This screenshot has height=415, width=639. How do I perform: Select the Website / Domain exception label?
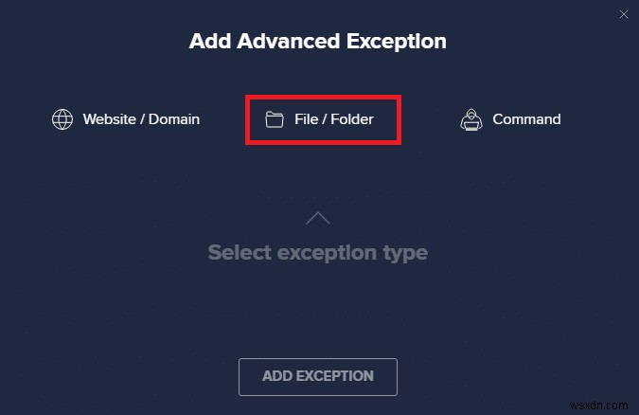[141, 119]
